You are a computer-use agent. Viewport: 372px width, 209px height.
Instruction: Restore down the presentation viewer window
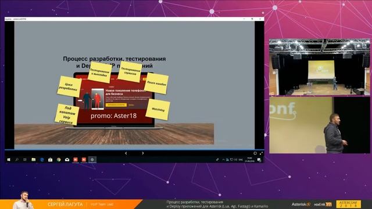click(252, 19)
